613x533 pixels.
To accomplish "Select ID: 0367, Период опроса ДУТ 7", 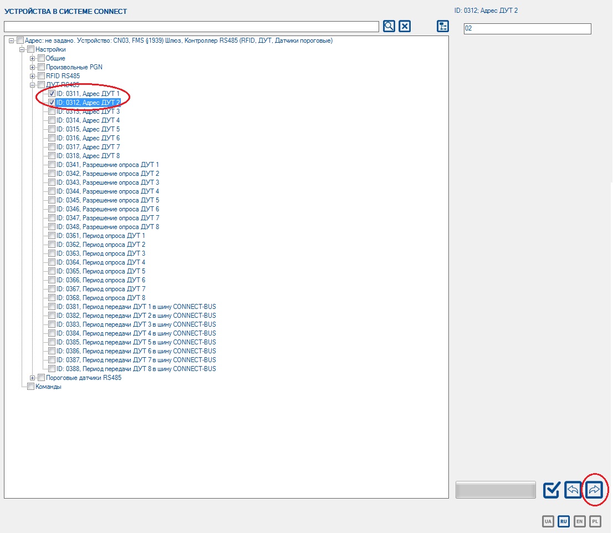I will coord(101,289).
